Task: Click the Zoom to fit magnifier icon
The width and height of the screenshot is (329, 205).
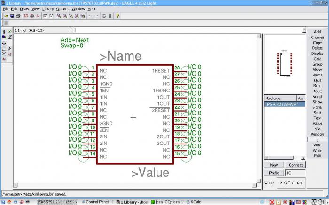Action: pos(59,16)
